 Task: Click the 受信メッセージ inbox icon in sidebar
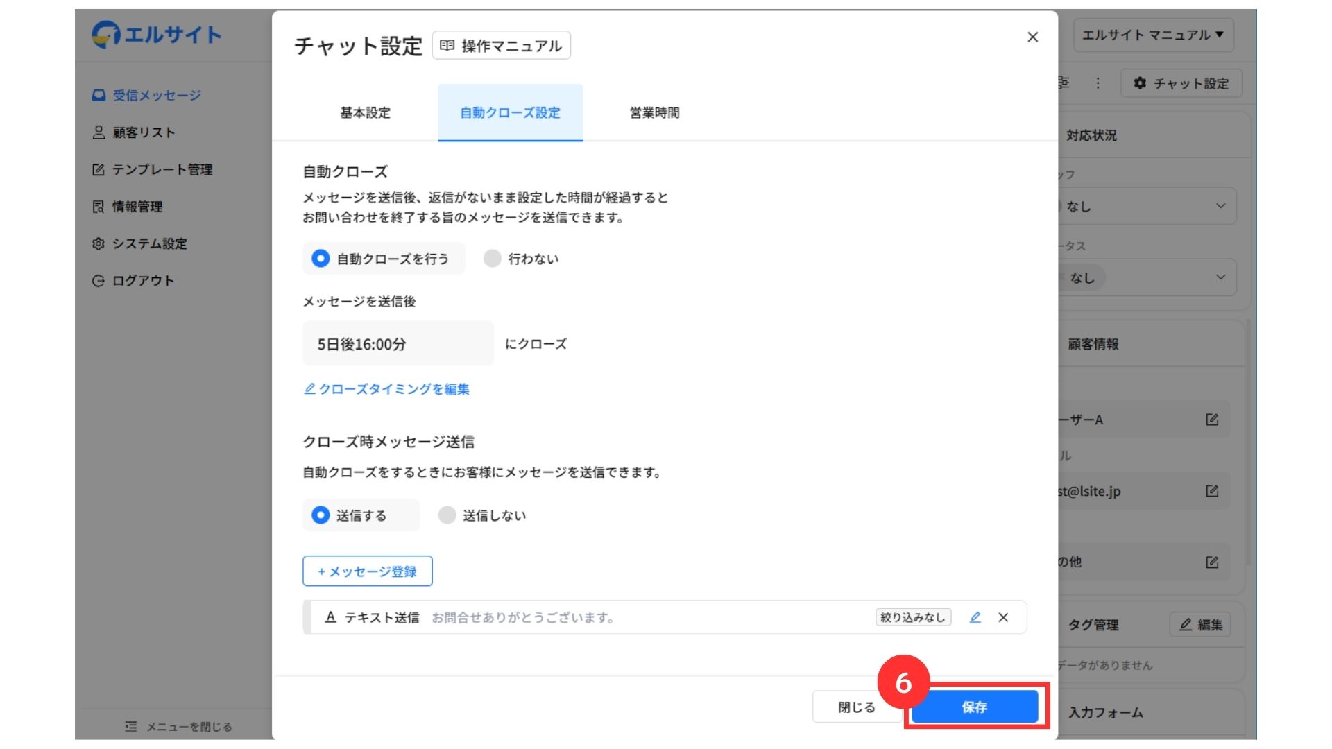click(x=99, y=95)
